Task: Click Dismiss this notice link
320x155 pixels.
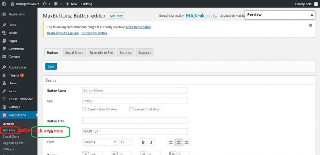Action: point(94,33)
